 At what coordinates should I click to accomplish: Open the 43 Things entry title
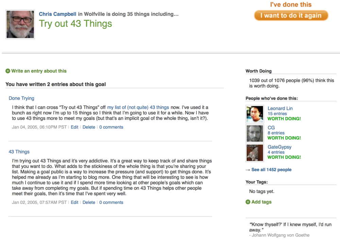(19, 152)
